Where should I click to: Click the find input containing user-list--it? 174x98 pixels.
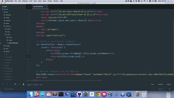click(85, 85)
